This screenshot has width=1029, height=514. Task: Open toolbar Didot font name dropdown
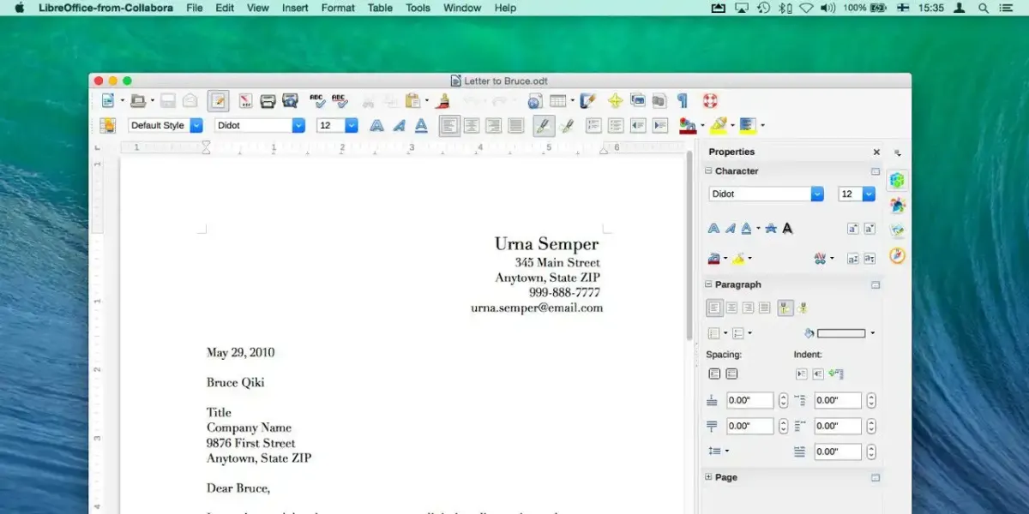(298, 125)
